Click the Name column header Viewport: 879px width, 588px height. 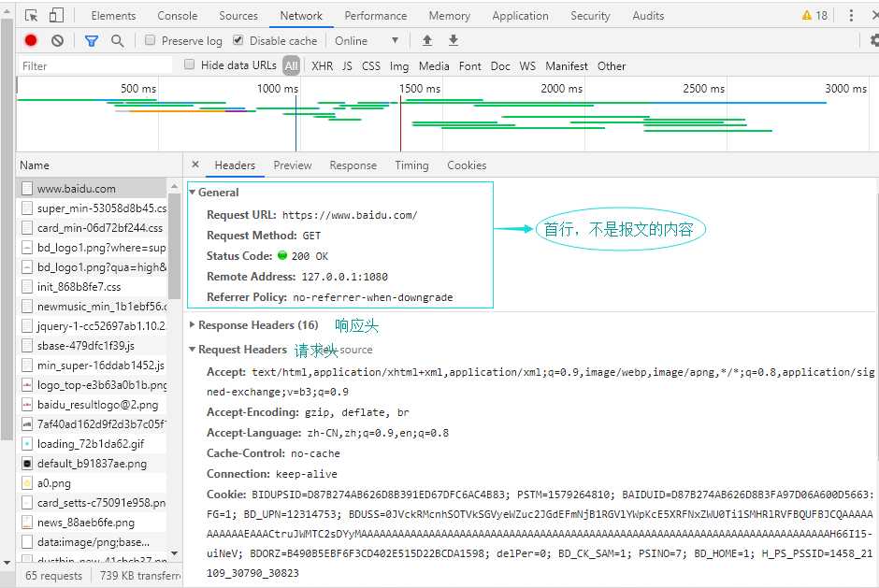click(x=35, y=165)
